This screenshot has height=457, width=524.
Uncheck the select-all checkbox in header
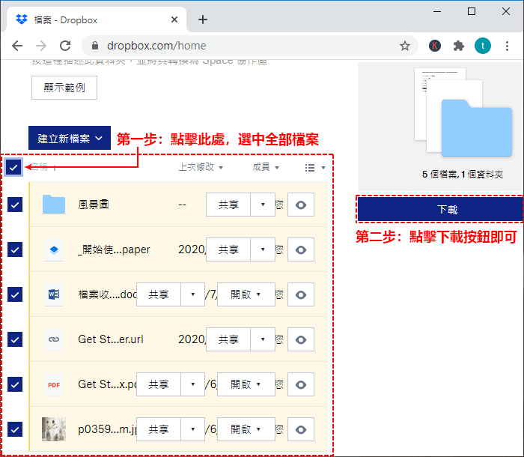click(x=13, y=167)
